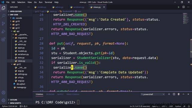
Task: Click in the terminal prompt input
Action: pyautogui.click(x=78, y=102)
